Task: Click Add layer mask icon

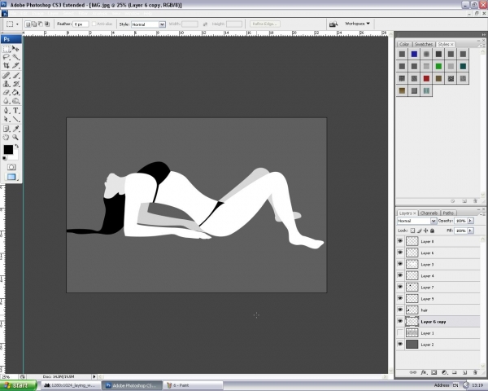Action: (434, 372)
